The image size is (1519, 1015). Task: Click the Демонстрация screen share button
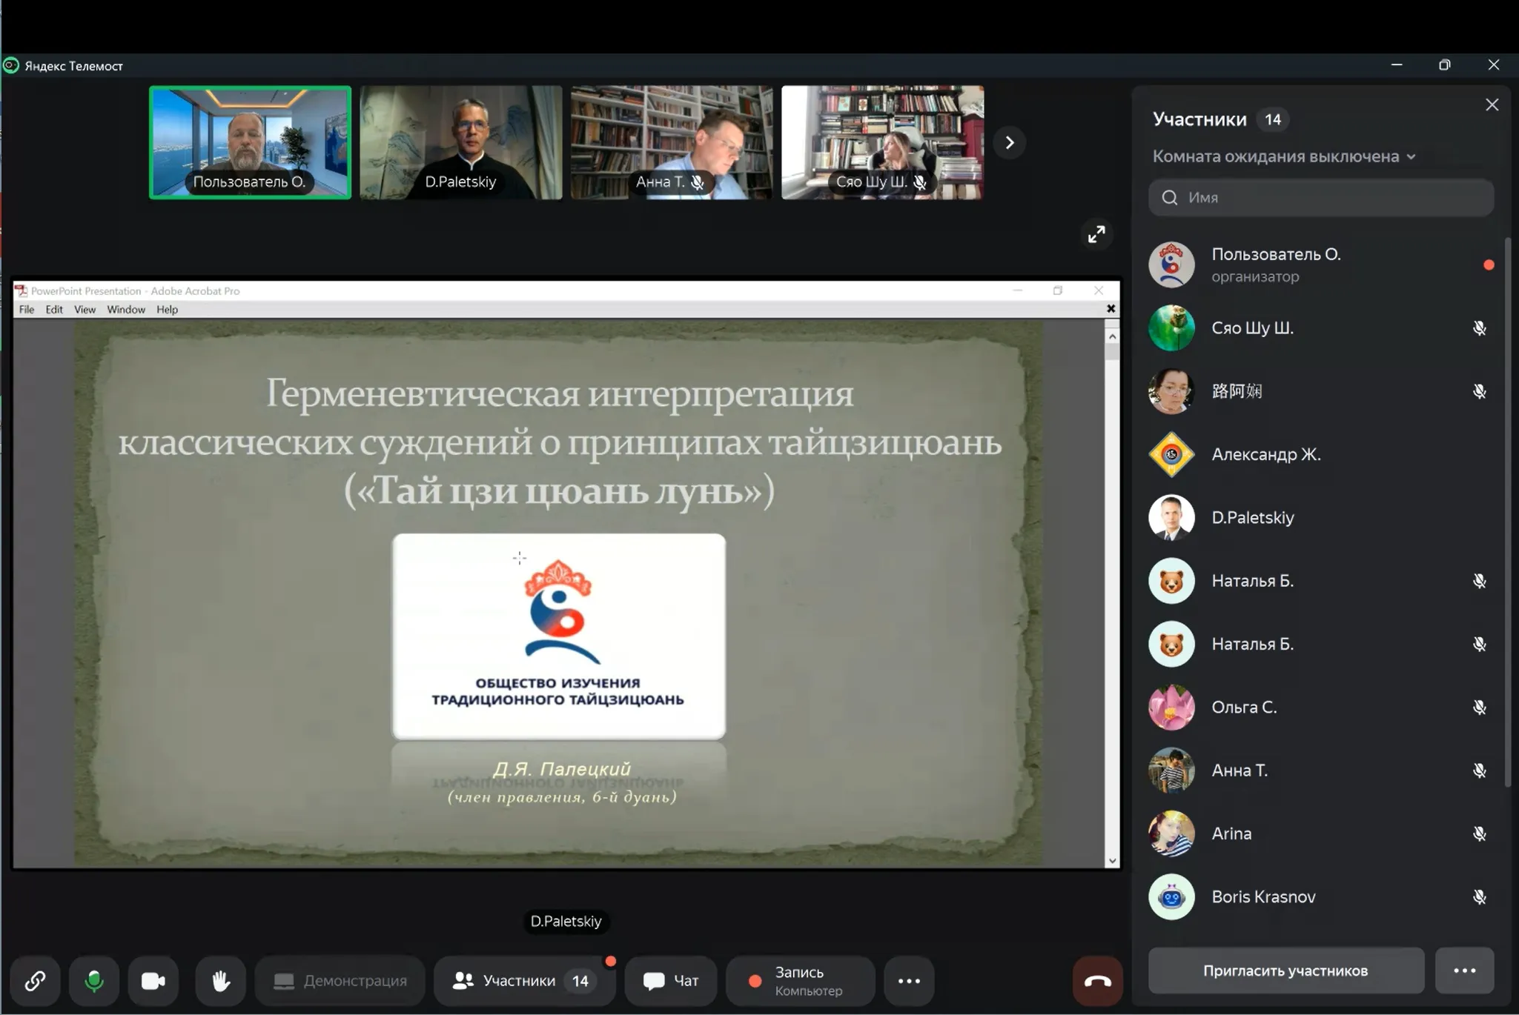(x=340, y=981)
